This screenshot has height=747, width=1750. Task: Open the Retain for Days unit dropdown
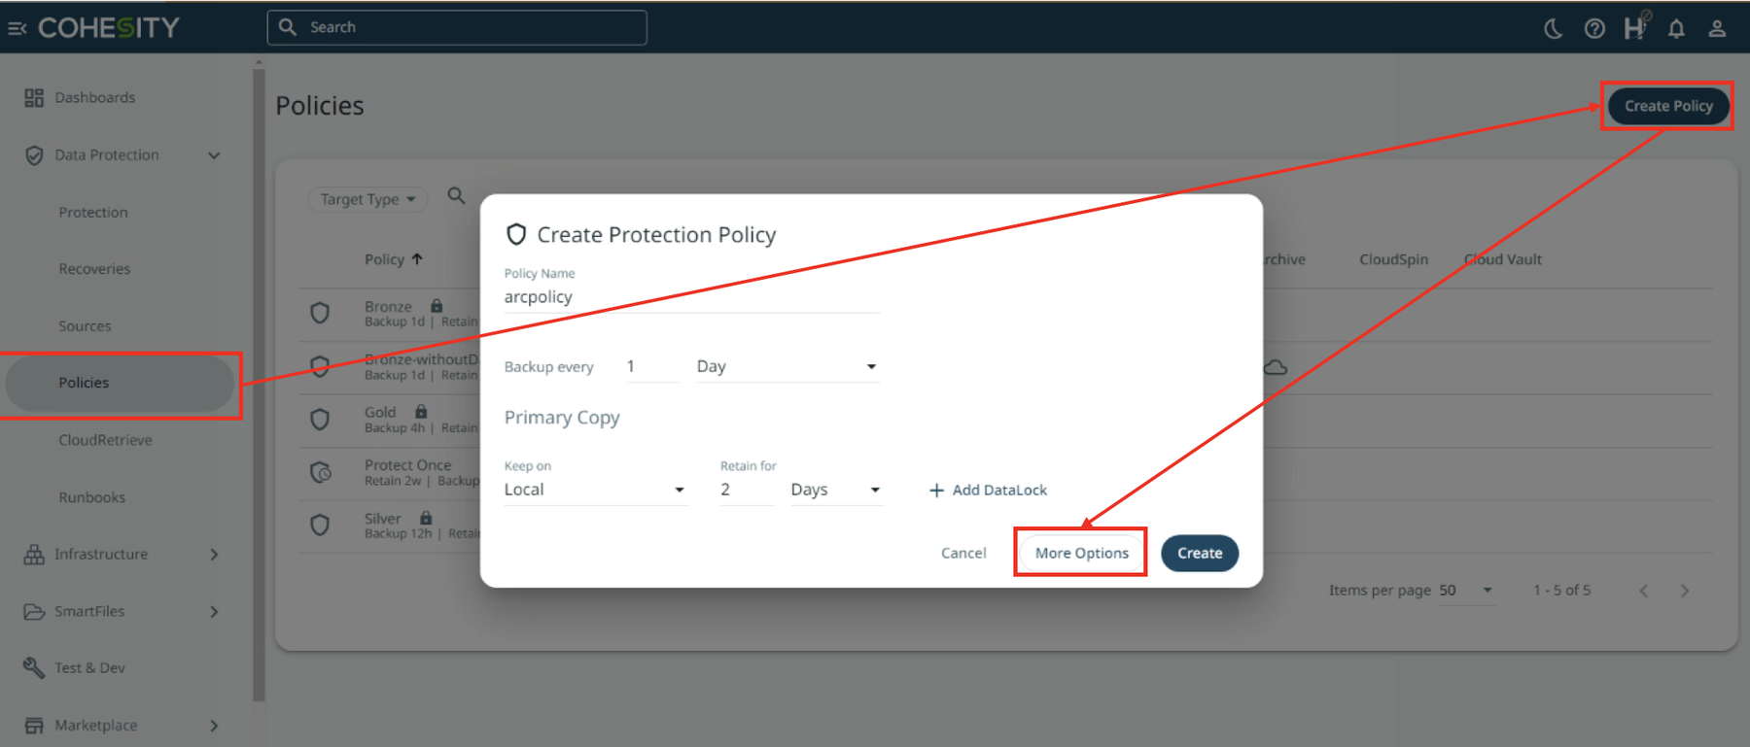[x=836, y=490]
